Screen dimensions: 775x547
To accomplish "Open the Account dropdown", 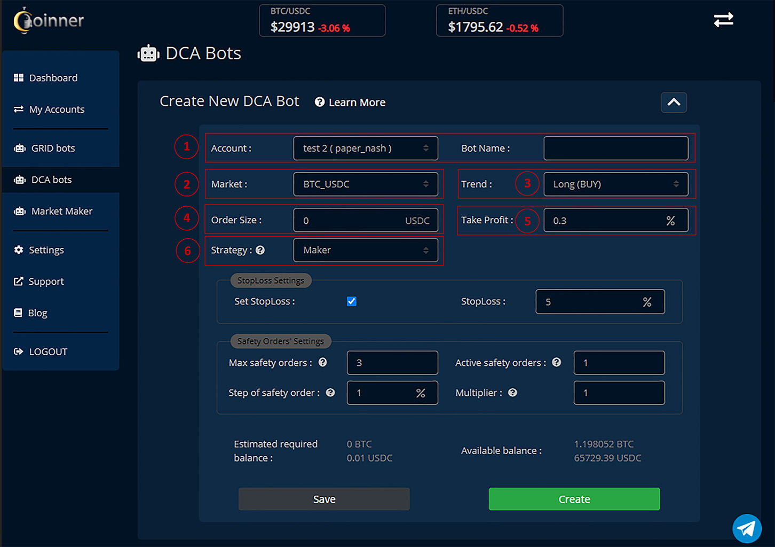I will pyautogui.click(x=365, y=148).
